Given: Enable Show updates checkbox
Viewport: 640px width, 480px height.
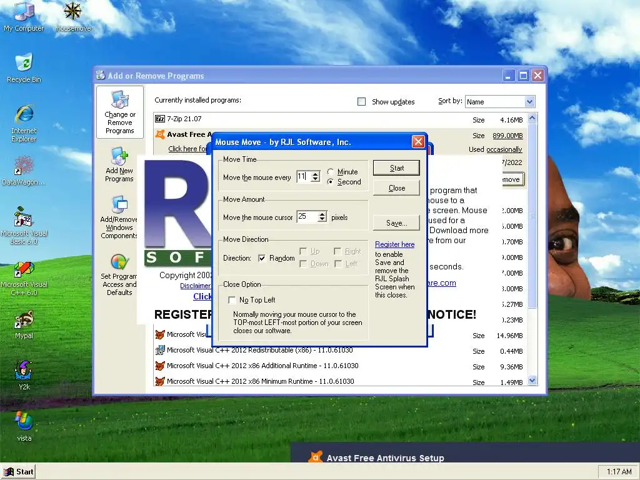Looking at the screenshot, I should [x=362, y=102].
